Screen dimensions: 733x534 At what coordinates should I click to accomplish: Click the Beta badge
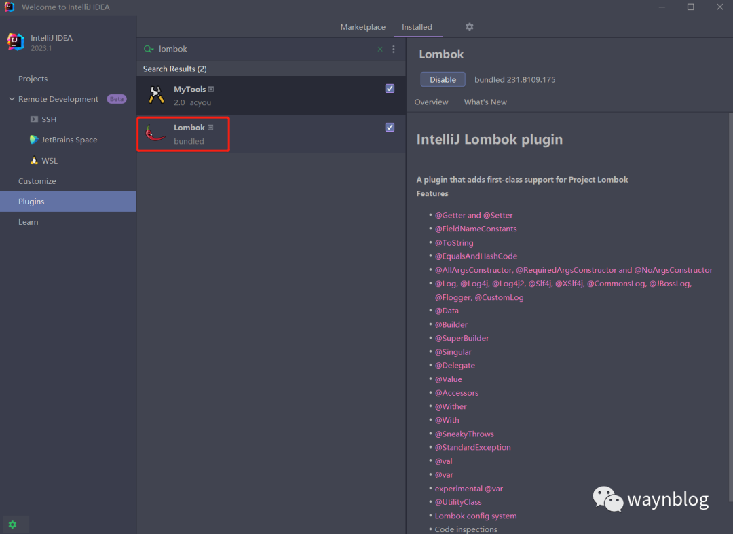click(x=117, y=99)
